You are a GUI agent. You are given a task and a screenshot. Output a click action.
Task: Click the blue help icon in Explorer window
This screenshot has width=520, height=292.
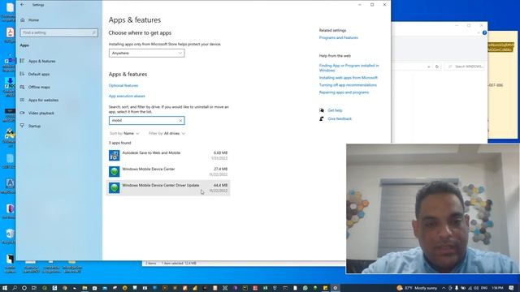pyautogui.click(x=484, y=32)
